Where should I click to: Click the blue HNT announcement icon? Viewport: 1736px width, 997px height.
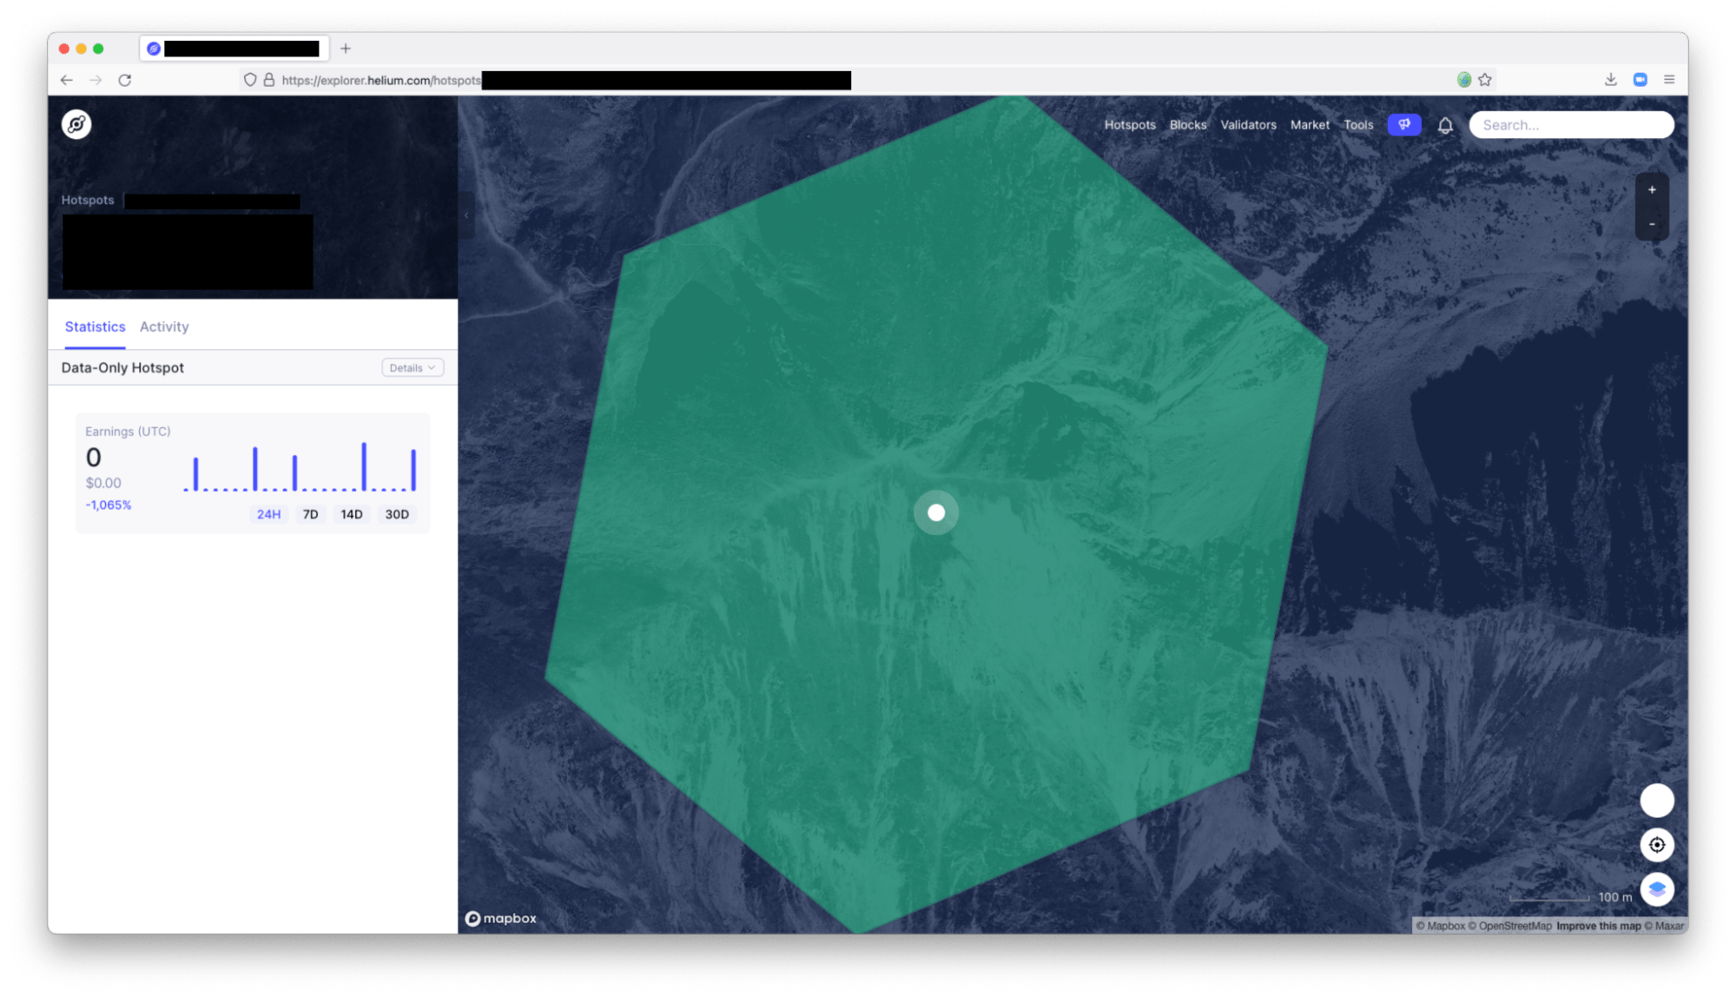[x=1404, y=124]
